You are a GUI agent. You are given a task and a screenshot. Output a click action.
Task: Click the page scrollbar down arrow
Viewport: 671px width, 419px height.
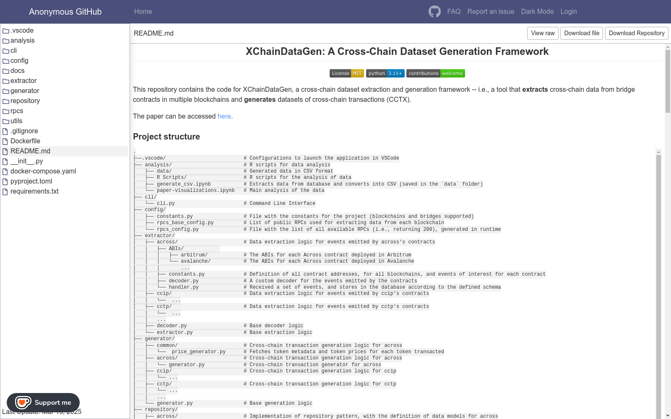tap(668, 416)
